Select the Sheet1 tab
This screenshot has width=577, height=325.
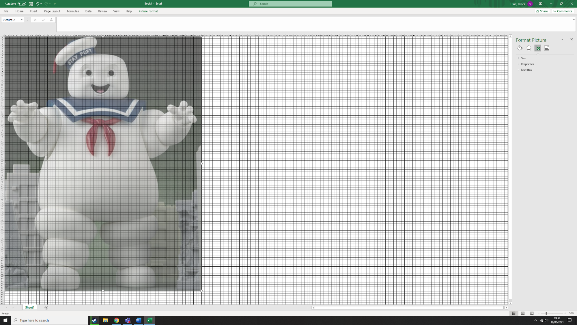[x=30, y=308]
